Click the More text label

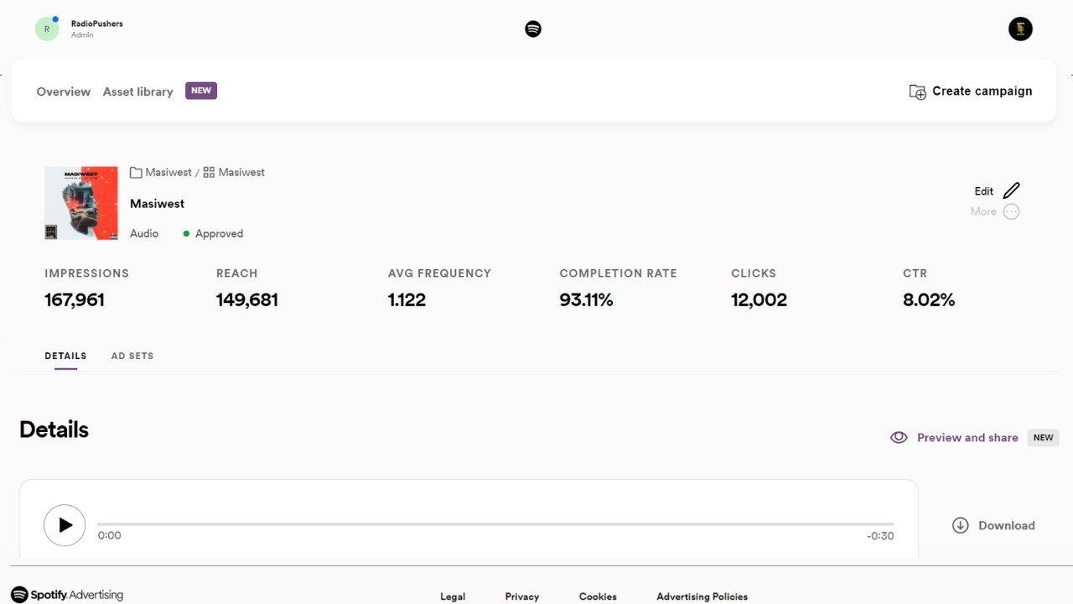coord(983,211)
